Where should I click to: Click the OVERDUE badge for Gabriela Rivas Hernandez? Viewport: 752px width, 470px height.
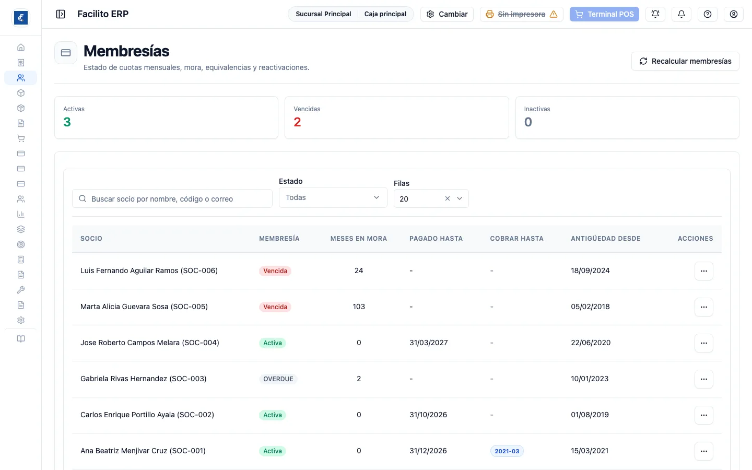pyautogui.click(x=278, y=379)
